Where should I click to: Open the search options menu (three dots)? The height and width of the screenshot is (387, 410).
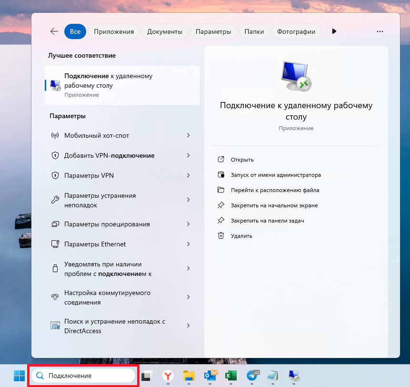pos(380,31)
